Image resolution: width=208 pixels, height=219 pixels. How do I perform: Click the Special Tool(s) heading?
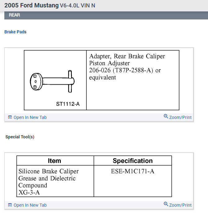(20, 137)
